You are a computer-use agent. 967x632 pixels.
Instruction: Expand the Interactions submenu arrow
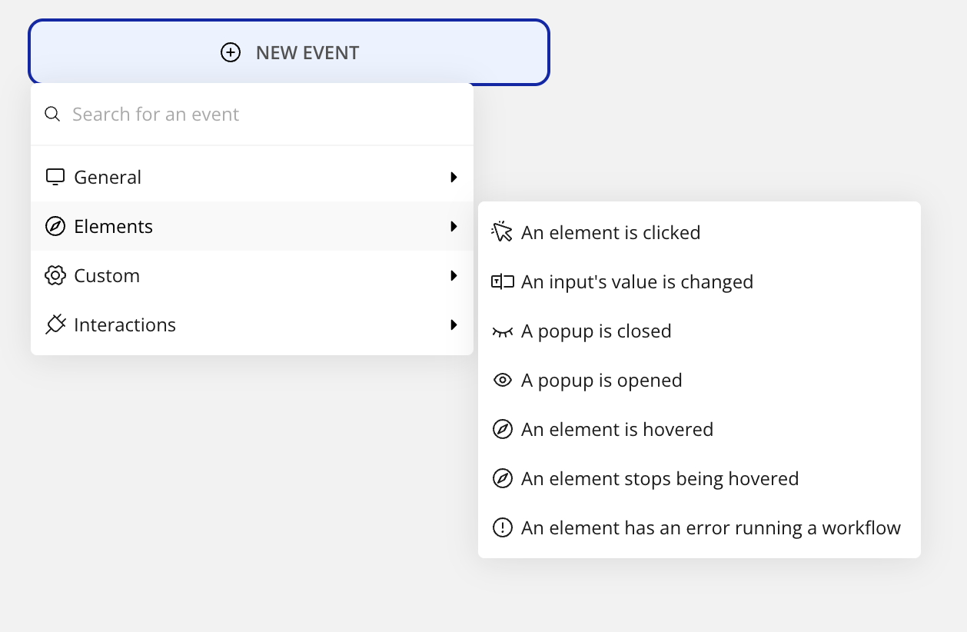point(454,324)
